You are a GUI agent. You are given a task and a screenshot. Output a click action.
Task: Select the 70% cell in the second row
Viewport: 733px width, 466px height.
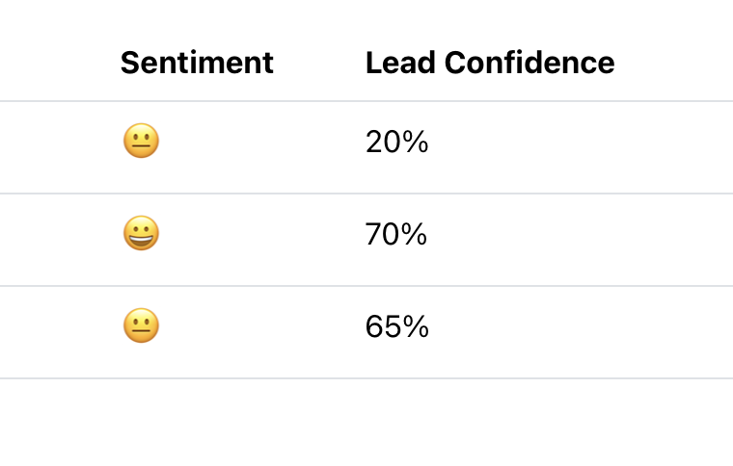[396, 234]
